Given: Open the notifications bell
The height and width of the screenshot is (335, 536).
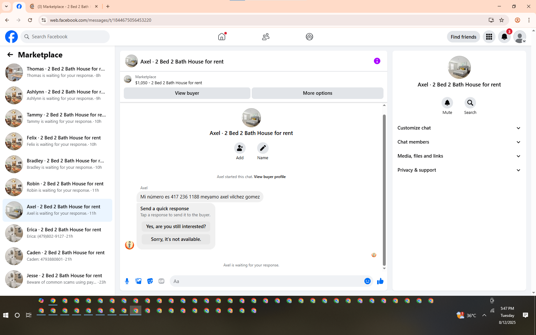Looking at the screenshot, I should pos(504,37).
